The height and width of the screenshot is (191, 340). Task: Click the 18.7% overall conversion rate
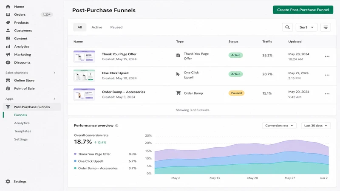click(x=83, y=142)
